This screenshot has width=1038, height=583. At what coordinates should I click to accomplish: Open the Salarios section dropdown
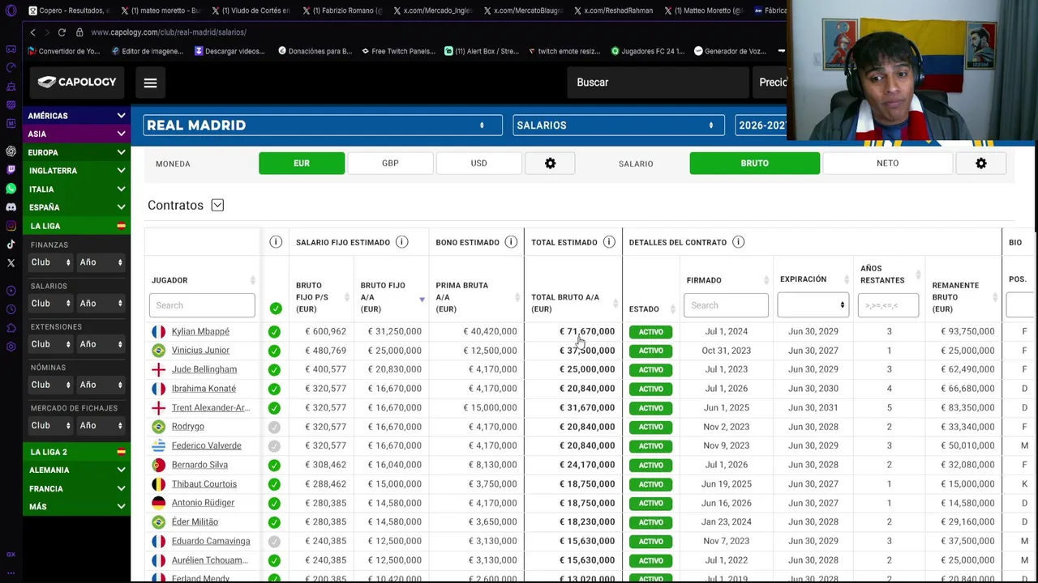[619, 126]
